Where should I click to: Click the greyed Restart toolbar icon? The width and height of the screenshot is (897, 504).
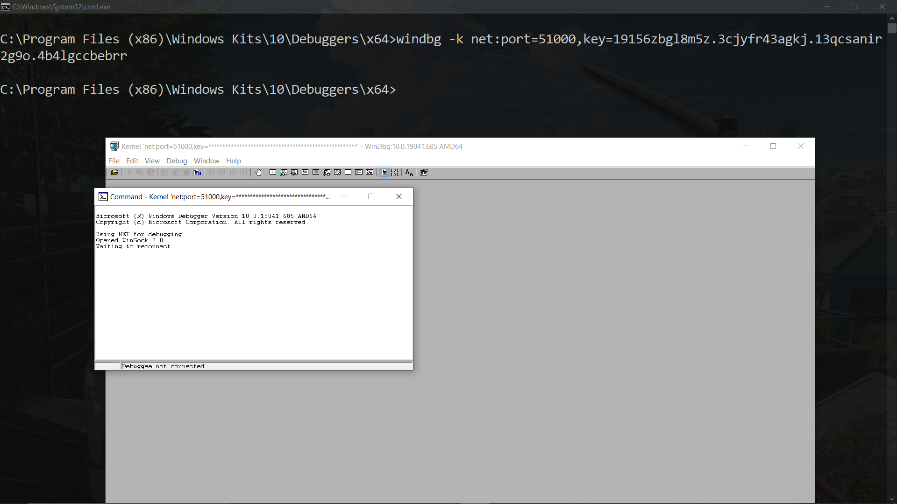(x=175, y=173)
